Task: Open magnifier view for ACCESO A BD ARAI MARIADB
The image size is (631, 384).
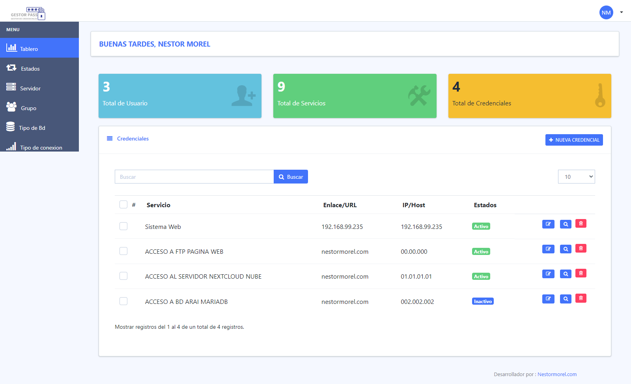Action: (x=566, y=299)
